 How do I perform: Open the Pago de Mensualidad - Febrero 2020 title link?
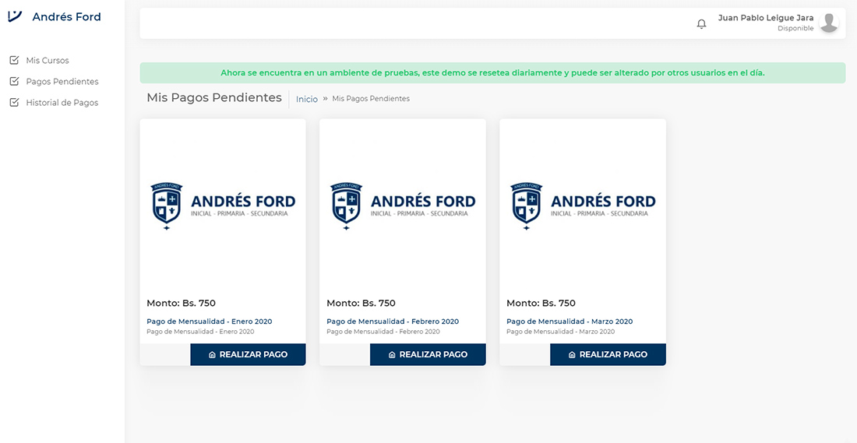393,322
